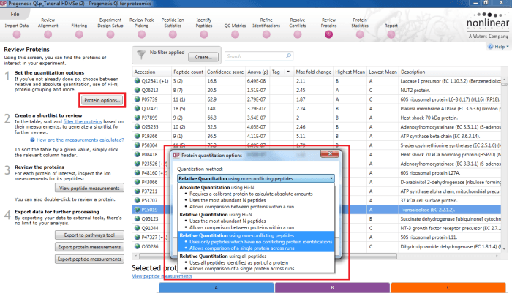512x293 pixels.
Task: Select the blue condition A bar
Action: [217, 287]
